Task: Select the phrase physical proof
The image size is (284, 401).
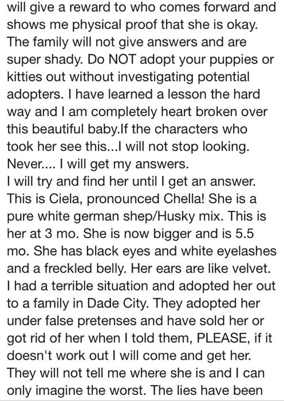Action: 117,25
